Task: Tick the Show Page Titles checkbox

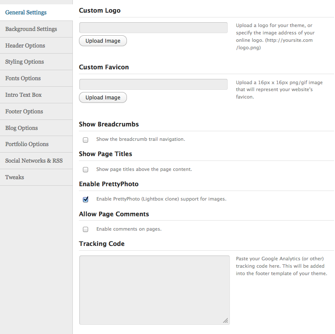Action: pos(85,170)
